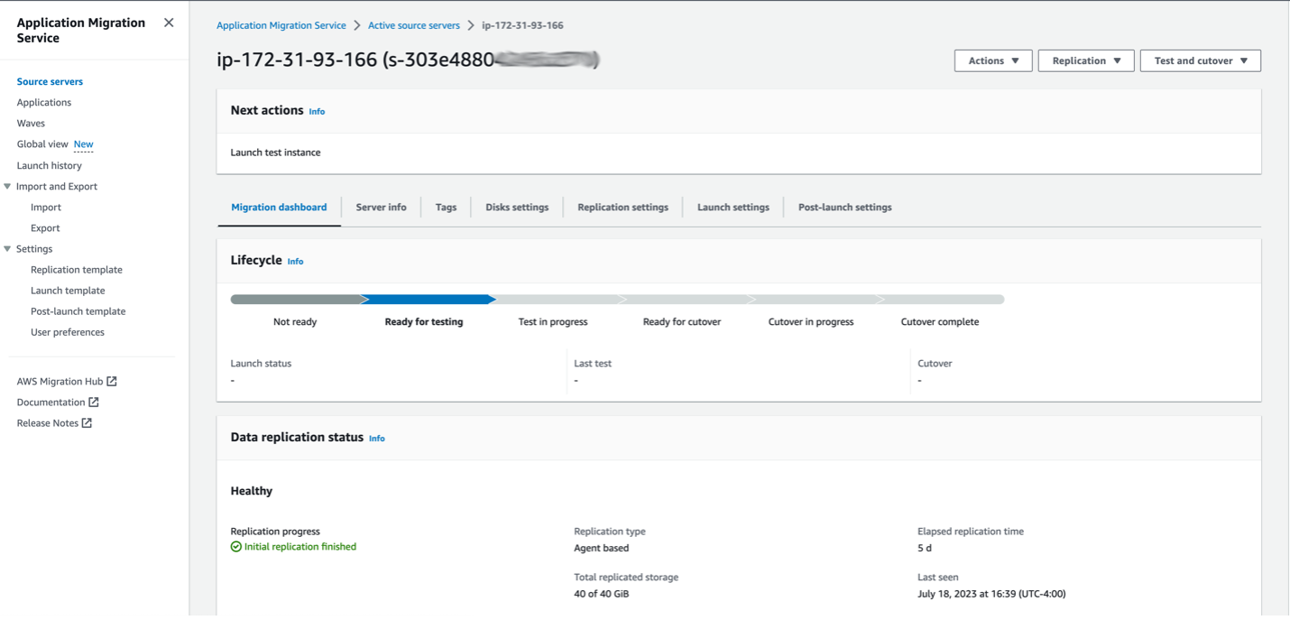This screenshot has width=1290, height=620.
Task: Click the Ready for cutover lifecycle label
Action: tap(682, 322)
